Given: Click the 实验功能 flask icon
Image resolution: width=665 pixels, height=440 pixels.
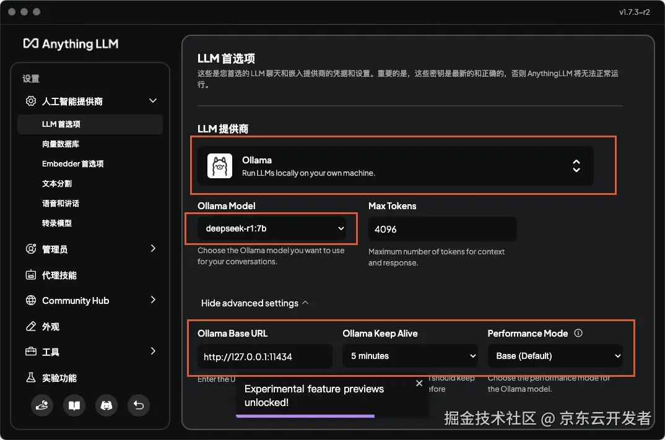Looking at the screenshot, I should click(31, 377).
